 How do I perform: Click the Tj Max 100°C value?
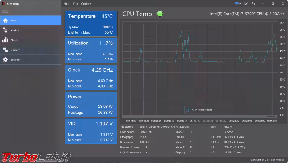click(x=108, y=27)
